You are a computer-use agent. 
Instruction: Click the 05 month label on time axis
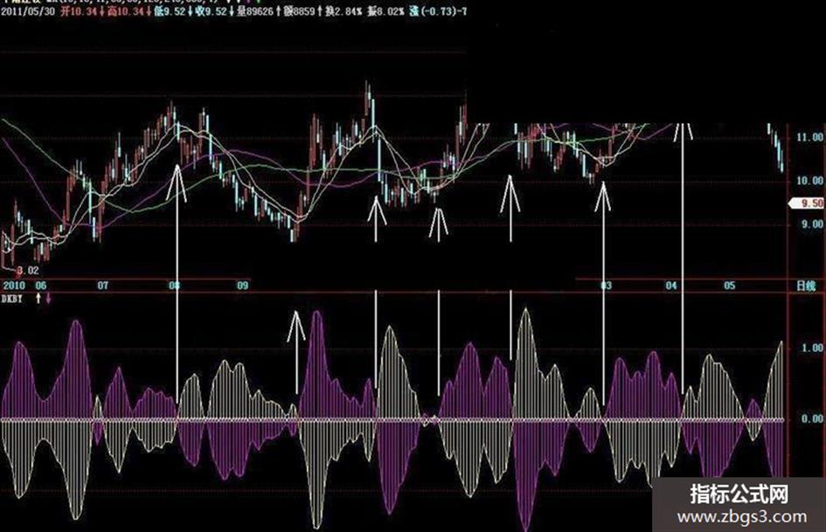click(x=729, y=285)
